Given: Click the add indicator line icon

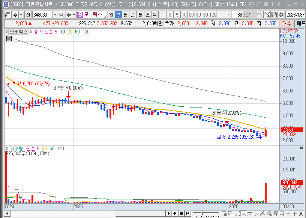Looking at the screenshot, I should pyautogui.click(x=267, y=15).
